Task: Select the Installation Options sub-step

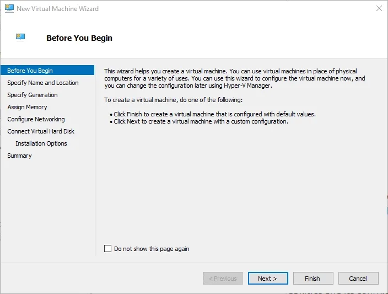Action: pos(41,143)
